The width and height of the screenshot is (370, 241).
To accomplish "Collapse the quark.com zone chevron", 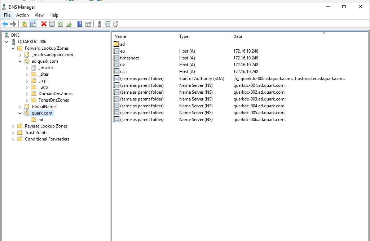I will 20,113.
